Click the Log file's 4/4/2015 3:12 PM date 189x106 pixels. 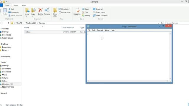69,32
